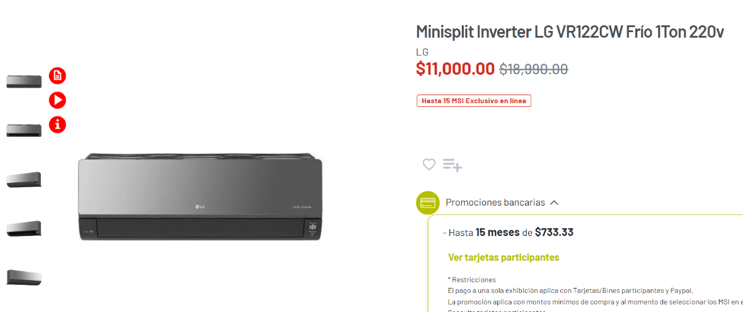Viewport: 743px width, 312px height.
Task: Click the Minisplit Inverter LG product title
Action: [x=570, y=32]
